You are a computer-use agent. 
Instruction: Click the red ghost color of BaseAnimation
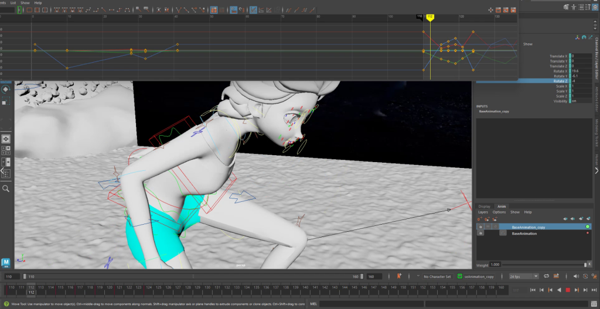(x=588, y=233)
